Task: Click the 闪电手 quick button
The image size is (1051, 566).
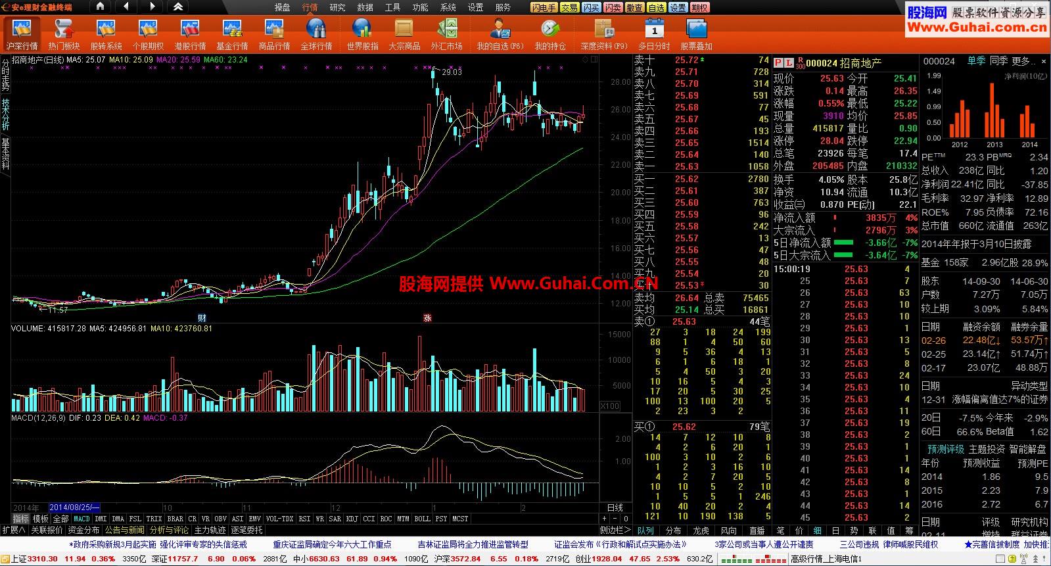Action: tap(544, 7)
